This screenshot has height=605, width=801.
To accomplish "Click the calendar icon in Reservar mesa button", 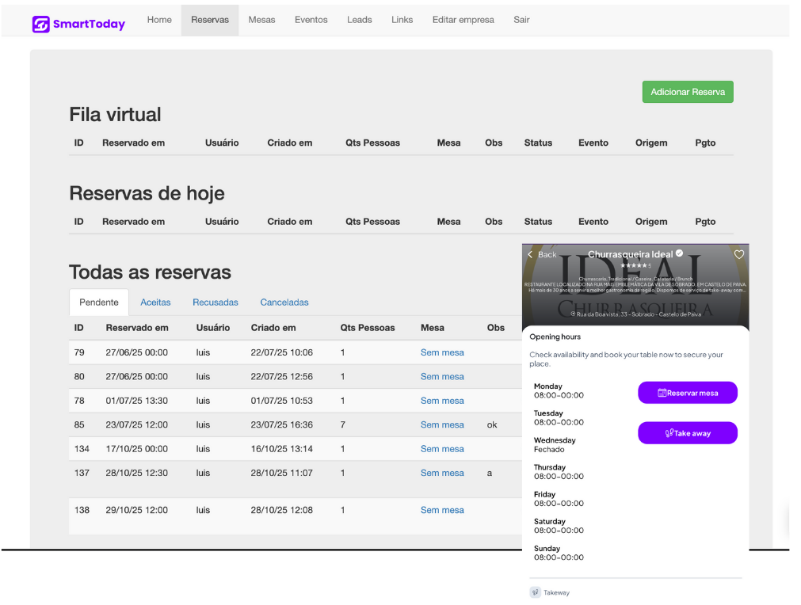I will point(662,393).
